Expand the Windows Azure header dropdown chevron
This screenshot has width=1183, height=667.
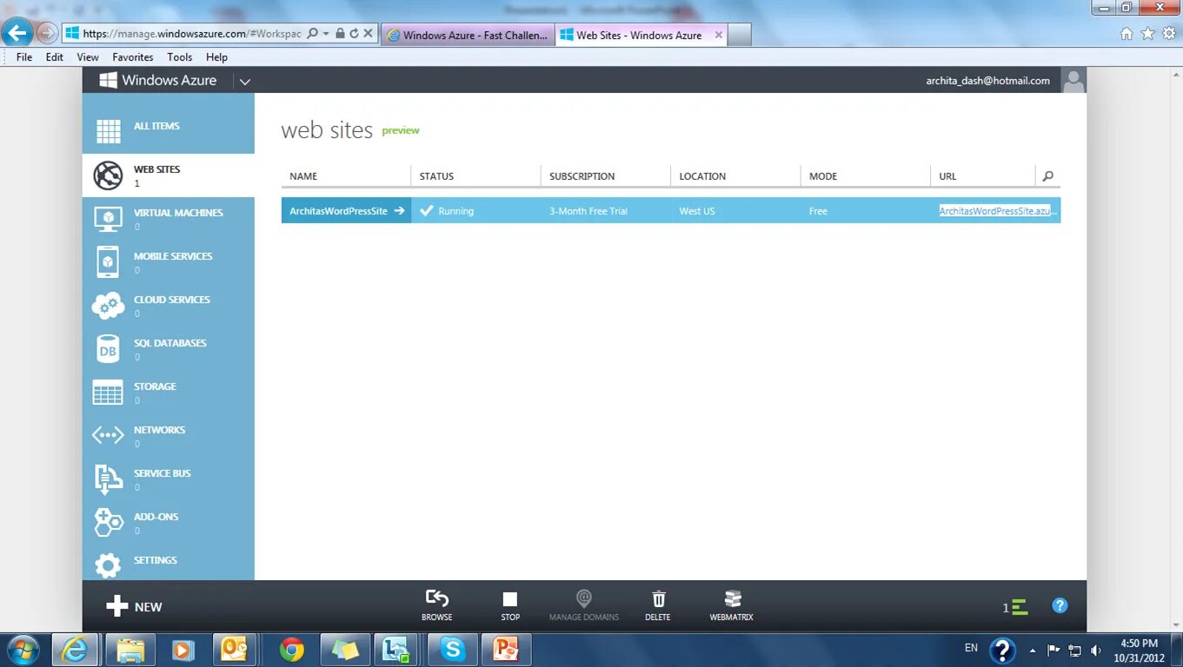[x=245, y=82]
